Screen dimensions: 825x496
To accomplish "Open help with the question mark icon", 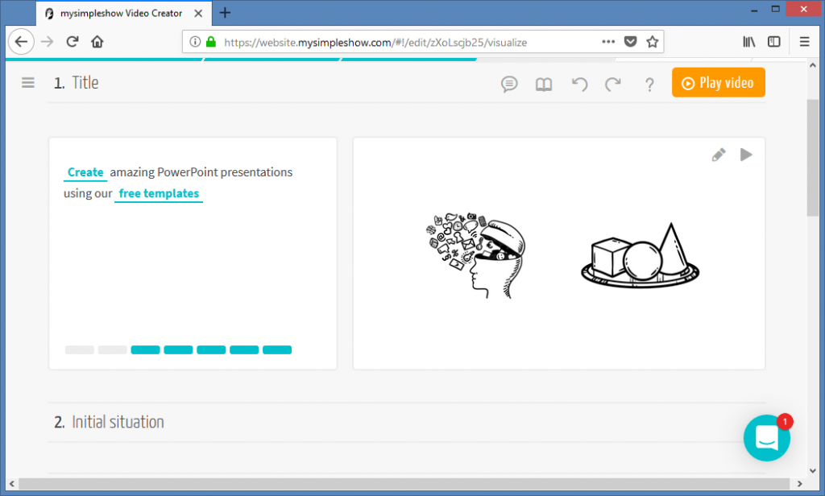I will tap(649, 85).
